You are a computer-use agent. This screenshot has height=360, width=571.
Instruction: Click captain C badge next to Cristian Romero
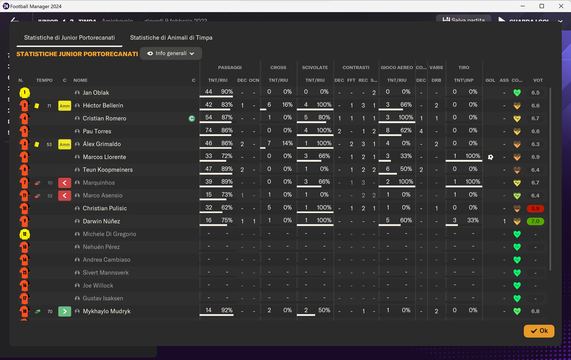pos(192,119)
